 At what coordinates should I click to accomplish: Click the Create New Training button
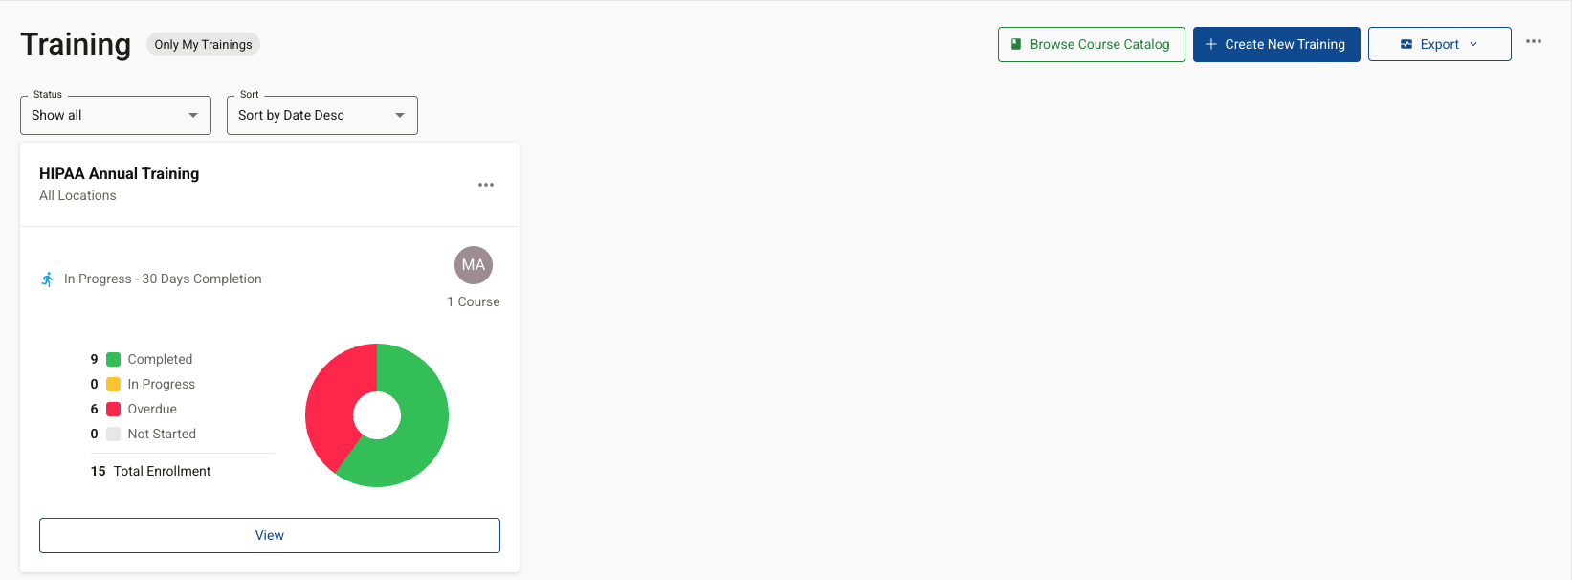(x=1276, y=44)
